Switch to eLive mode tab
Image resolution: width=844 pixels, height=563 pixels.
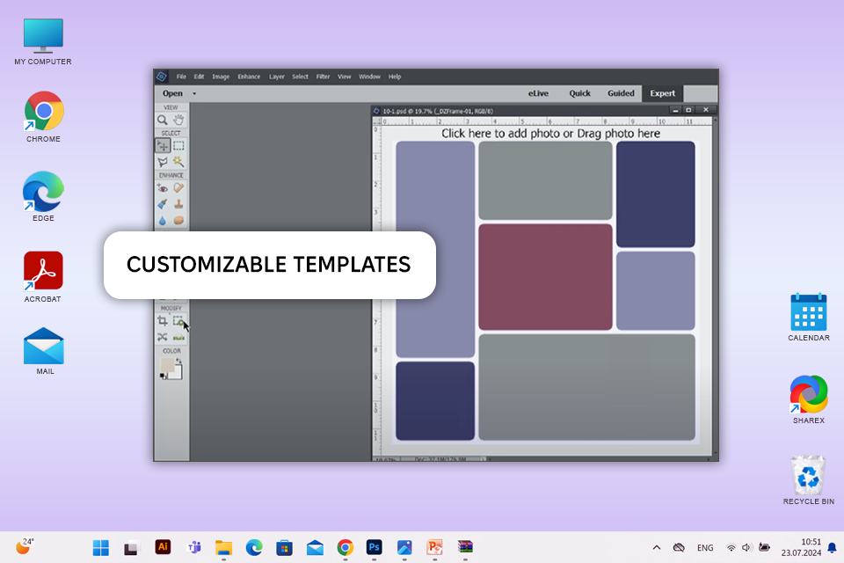[538, 93]
